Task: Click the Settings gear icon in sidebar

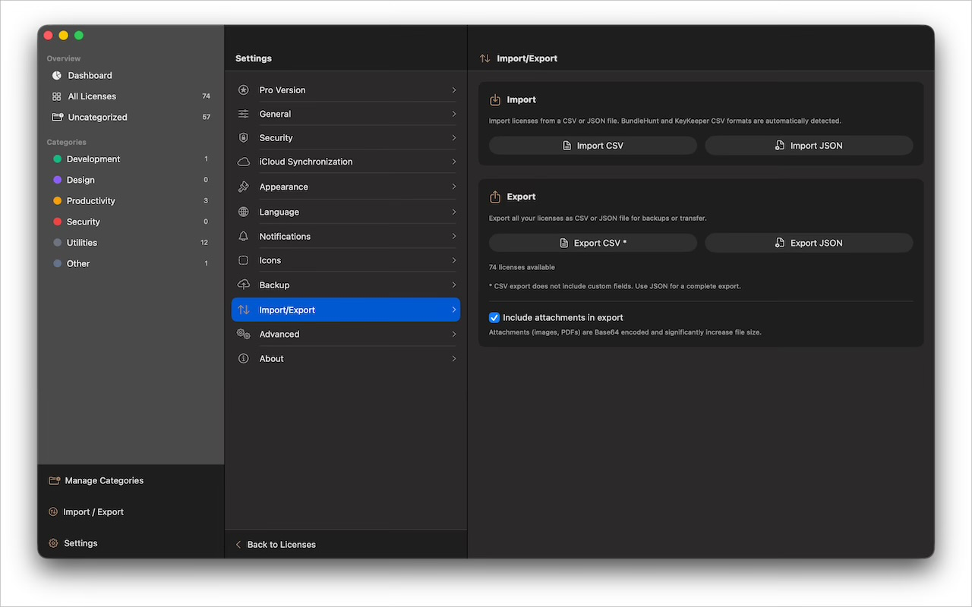Action: click(x=53, y=543)
